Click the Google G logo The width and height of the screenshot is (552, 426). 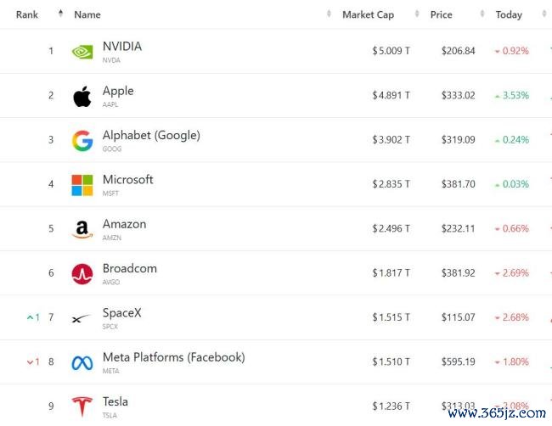click(x=82, y=141)
